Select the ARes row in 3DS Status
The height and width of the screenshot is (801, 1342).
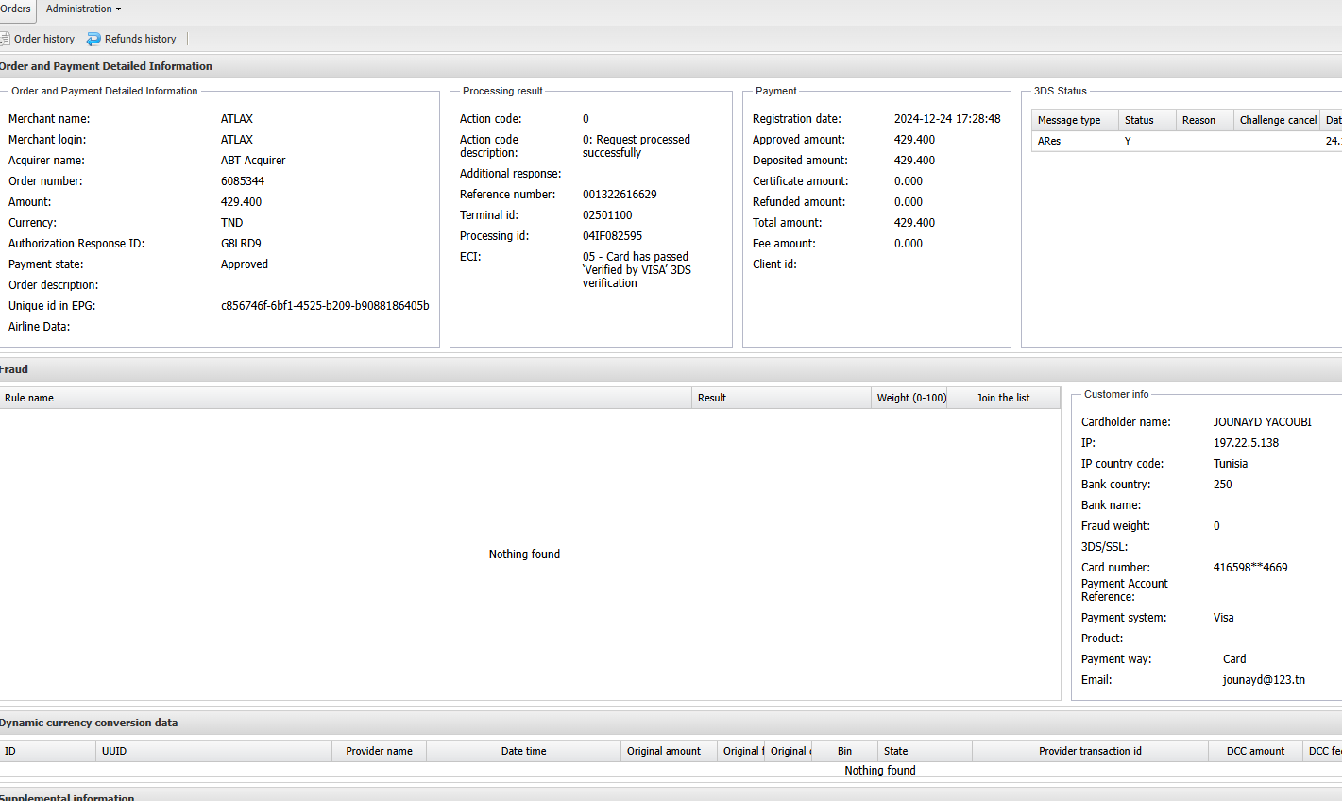(x=1049, y=141)
